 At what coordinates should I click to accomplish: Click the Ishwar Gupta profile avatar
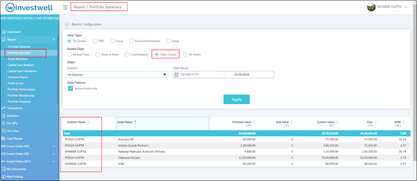coord(371,7)
